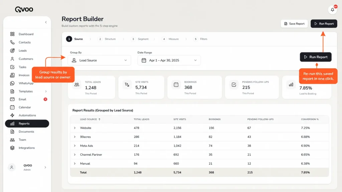Click the Bookings calendar card icon

(176, 85)
